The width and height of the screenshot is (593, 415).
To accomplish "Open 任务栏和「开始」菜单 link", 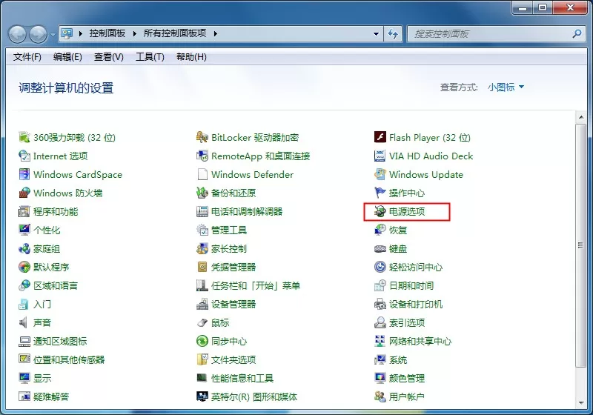I will (x=256, y=285).
